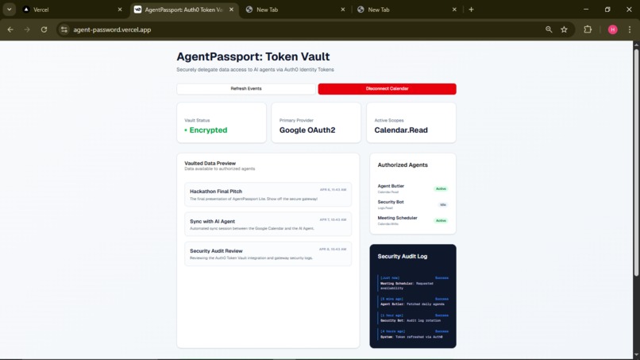Open the Extensions puzzle icon
The height and width of the screenshot is (360, 640).
[588, 29]
